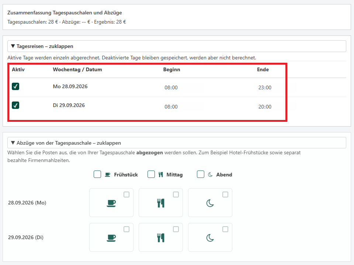Screen dimensions: 354x265
Task: Tick lunch deduction checkbox for 28.09.2026
Action: pos(176,195)
